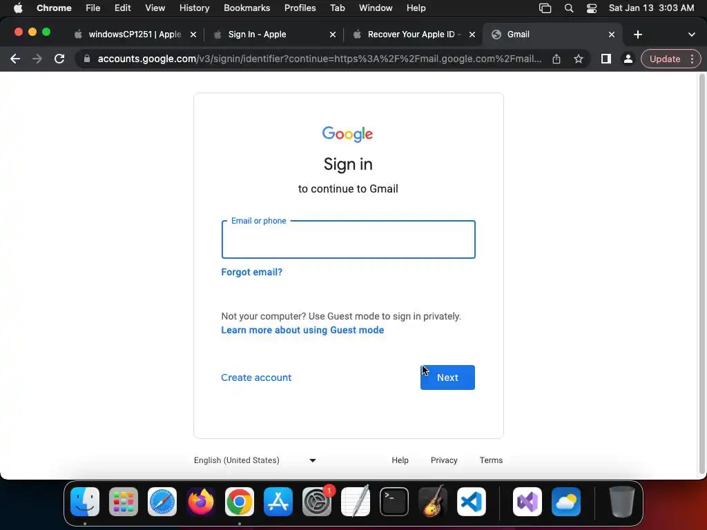Reload the current page
This screenshot has width=707, height=530.
(x=59, y=59)
